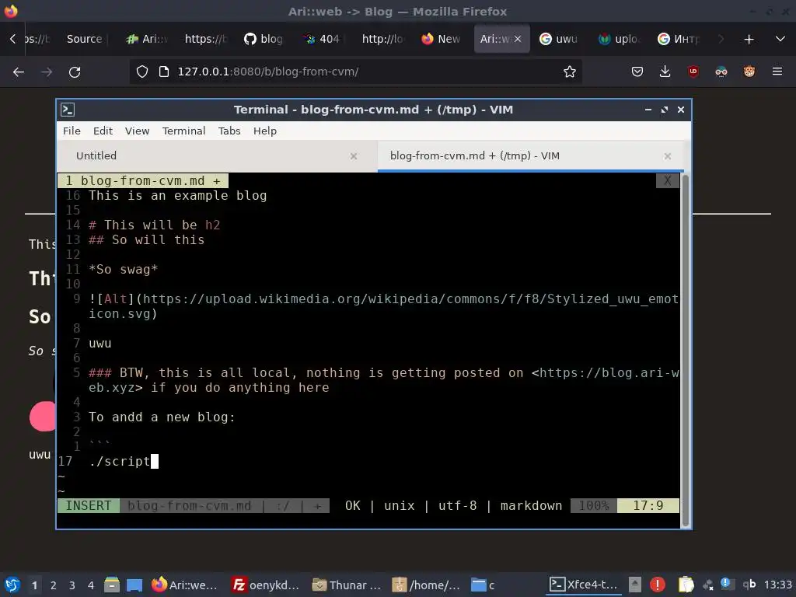The height and width of the screenshot is (597, 796).
Task: Click the '# This will be h2' line
Action: [x=155, y=225]
